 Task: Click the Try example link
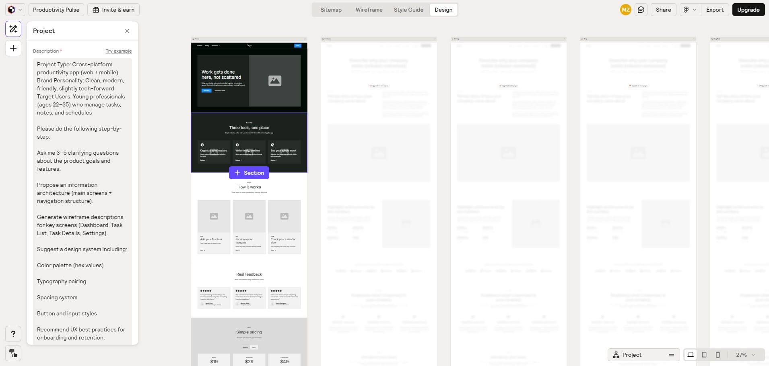pyautogui.click(x=118, y=51)
